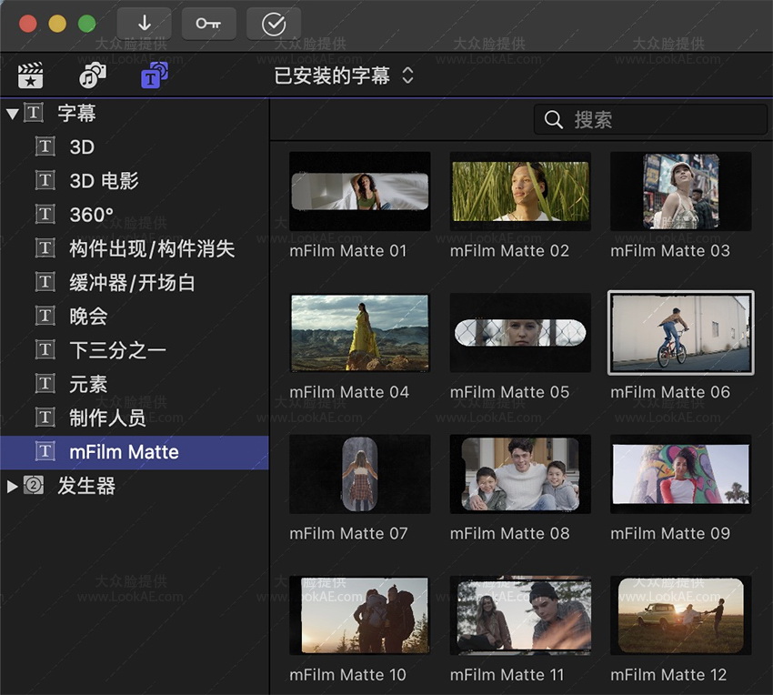Open the sound effects browser icon

click(91, 76)
